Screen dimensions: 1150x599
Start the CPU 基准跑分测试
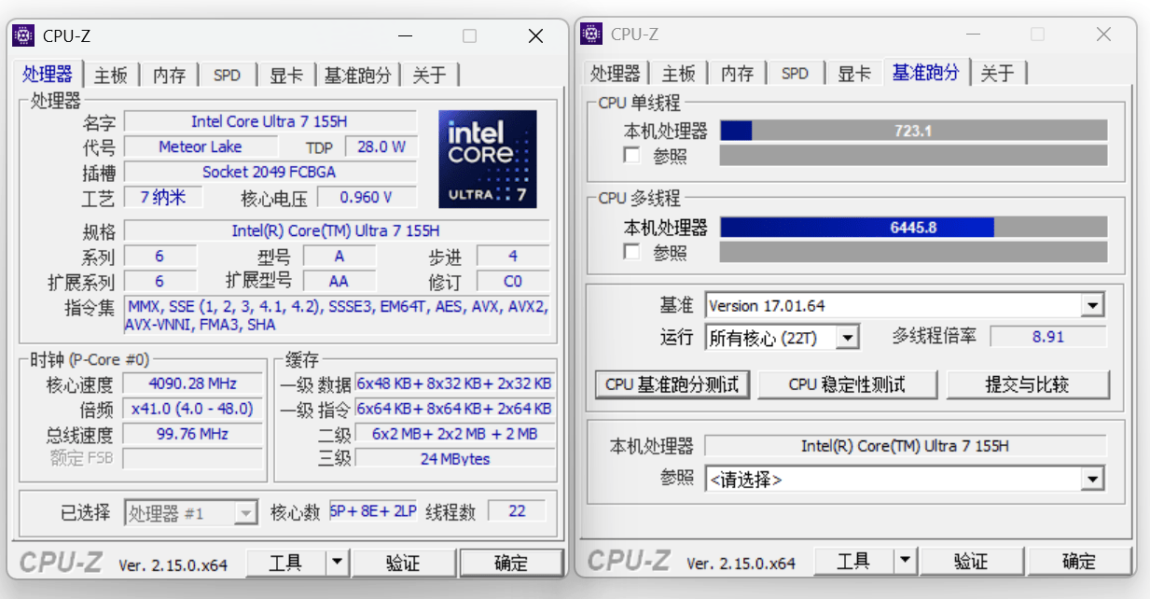[672, 384]
